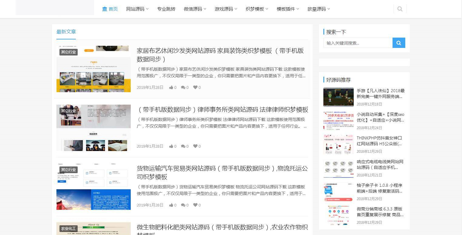Click the sofa furniture article thumbnail
Viewport: 462px width, 235px height.
pyautogui.click(x=93, y=68)
